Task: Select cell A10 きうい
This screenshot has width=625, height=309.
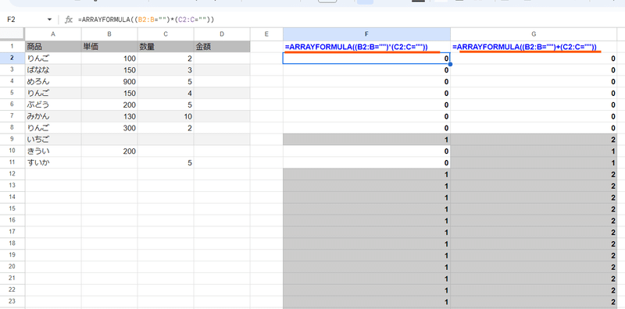Action: pyautogui.click(x=53, y=151)
